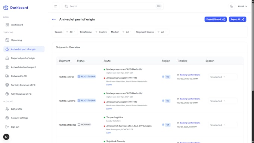Click the Account settings gear icon
This screenshot has width=254, height=143.
coord(7,118)
